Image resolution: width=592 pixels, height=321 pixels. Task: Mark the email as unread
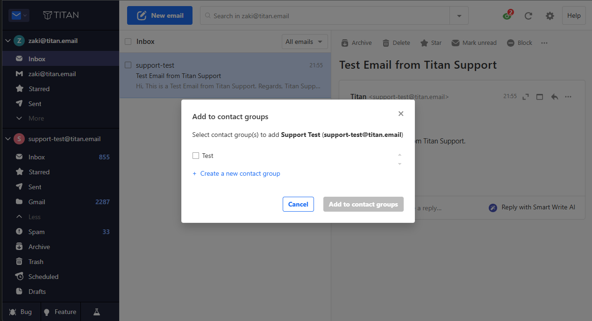click(474, 43)
